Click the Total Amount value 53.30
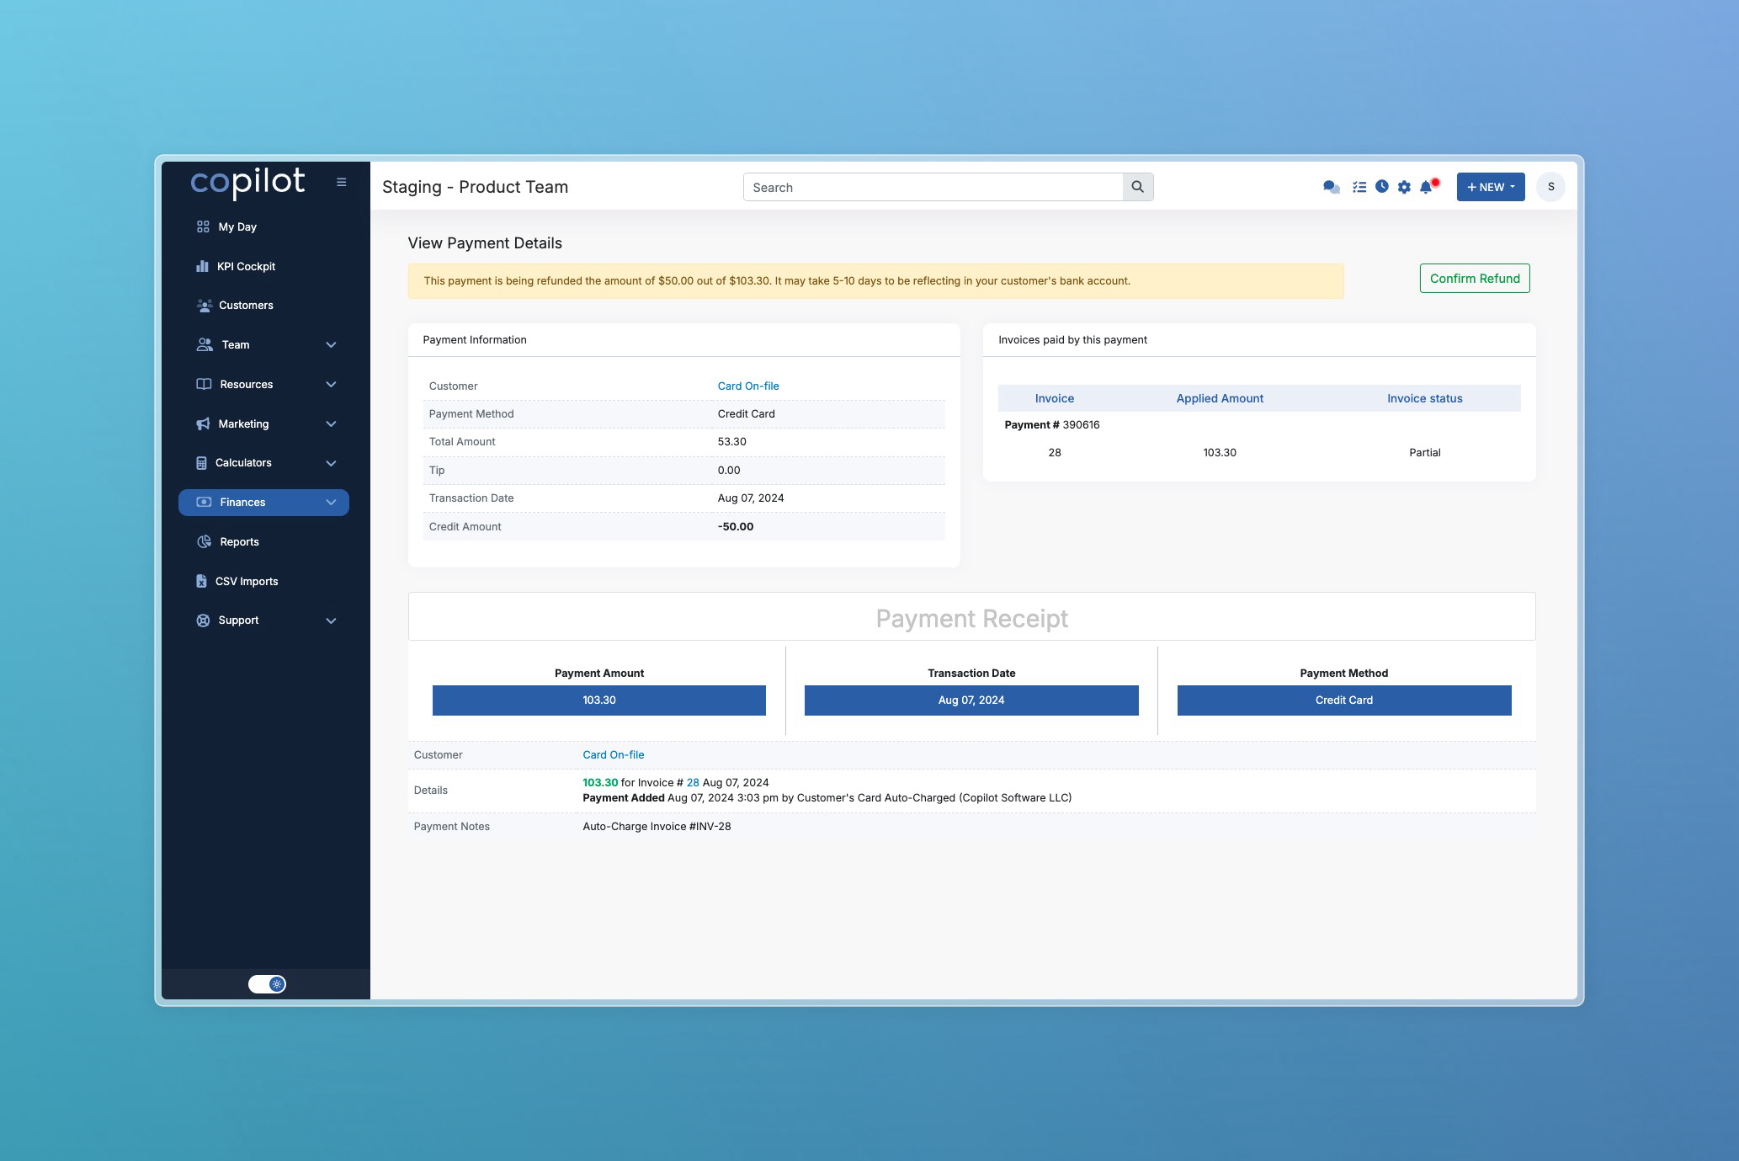The image size is (1739, 1161). pos(731,441)
